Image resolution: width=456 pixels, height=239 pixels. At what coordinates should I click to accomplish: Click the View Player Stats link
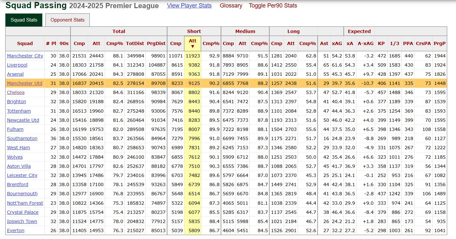pos(189,6)
